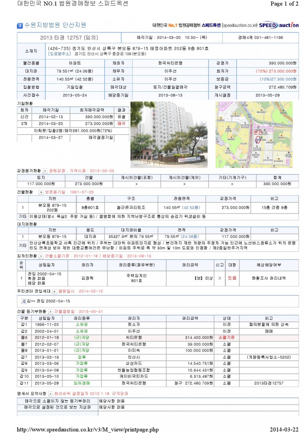Image resolution: width=306 pixels, height=433 pixels.
Task: Click the blue (10%)27,300,000원 deposit
Action: [278, 79]
